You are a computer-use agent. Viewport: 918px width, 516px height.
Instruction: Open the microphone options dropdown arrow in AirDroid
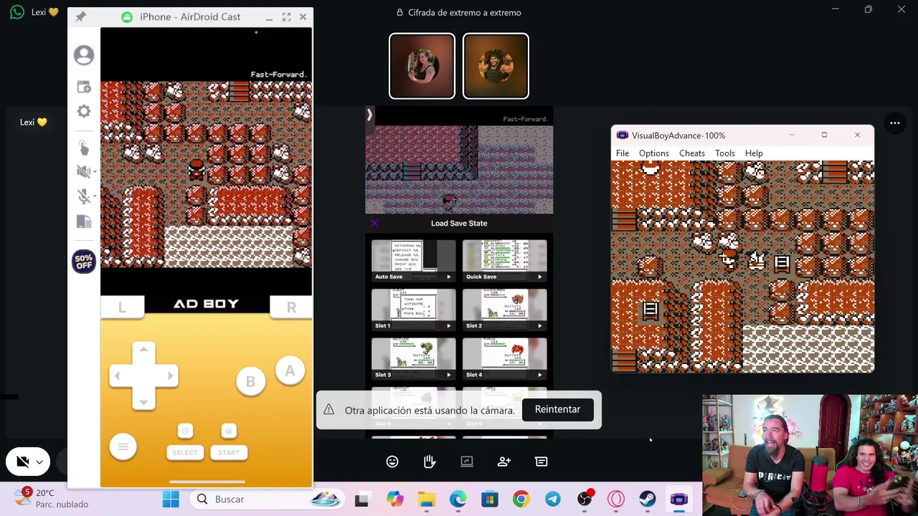tap(95, 197)
